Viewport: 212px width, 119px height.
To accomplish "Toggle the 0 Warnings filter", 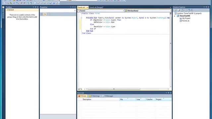I will (x=94, y=96).
